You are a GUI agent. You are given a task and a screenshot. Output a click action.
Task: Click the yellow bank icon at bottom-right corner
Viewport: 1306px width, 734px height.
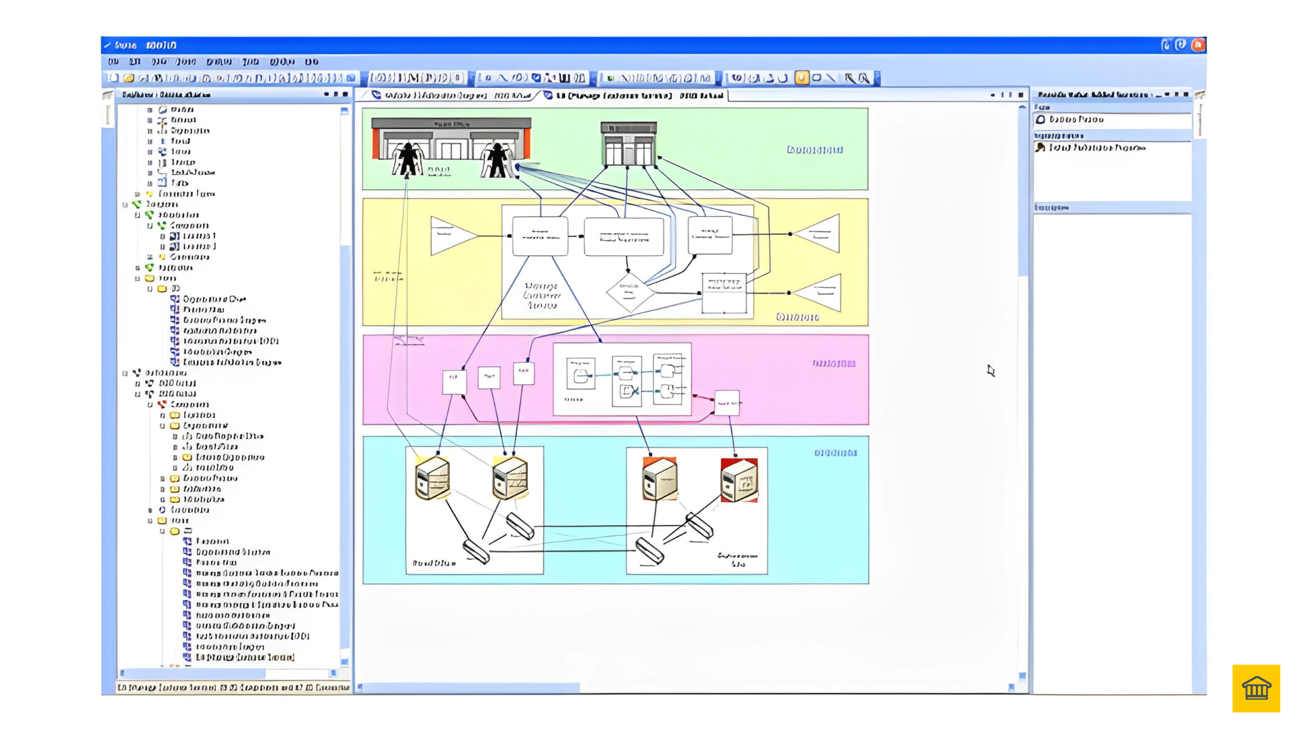pos(1256,688)
